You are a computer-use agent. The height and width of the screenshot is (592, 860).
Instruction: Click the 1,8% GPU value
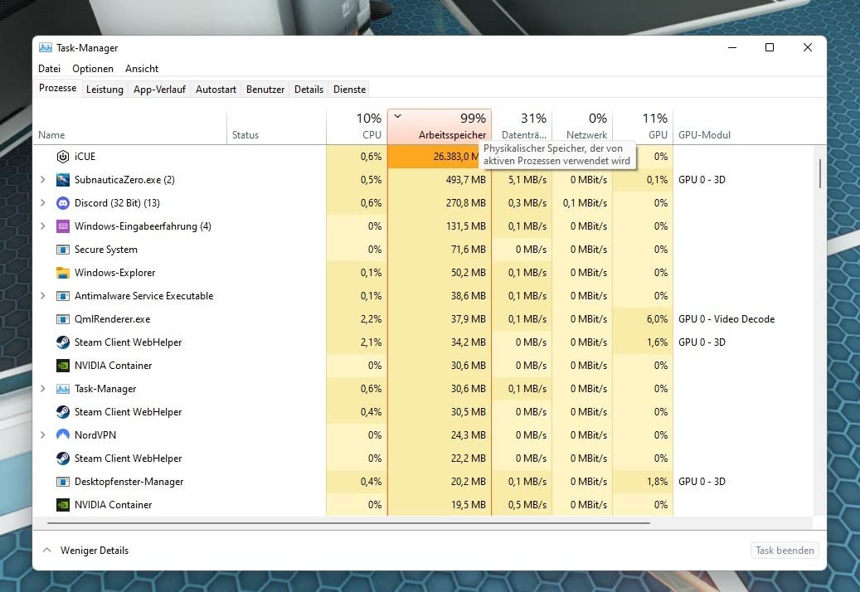click(x=657, y=482)
